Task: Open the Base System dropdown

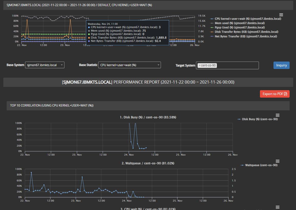Action: (45, 65)
